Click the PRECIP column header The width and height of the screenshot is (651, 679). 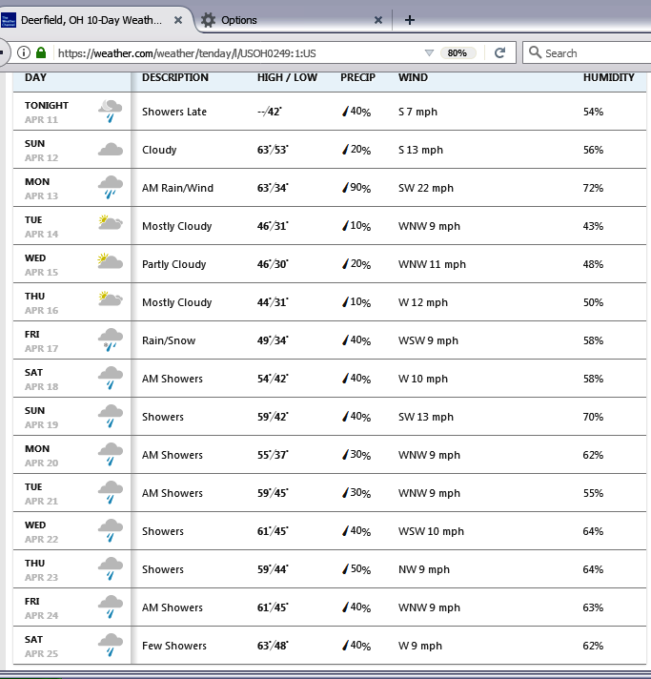pyautogui.click(x=357, y=77)
